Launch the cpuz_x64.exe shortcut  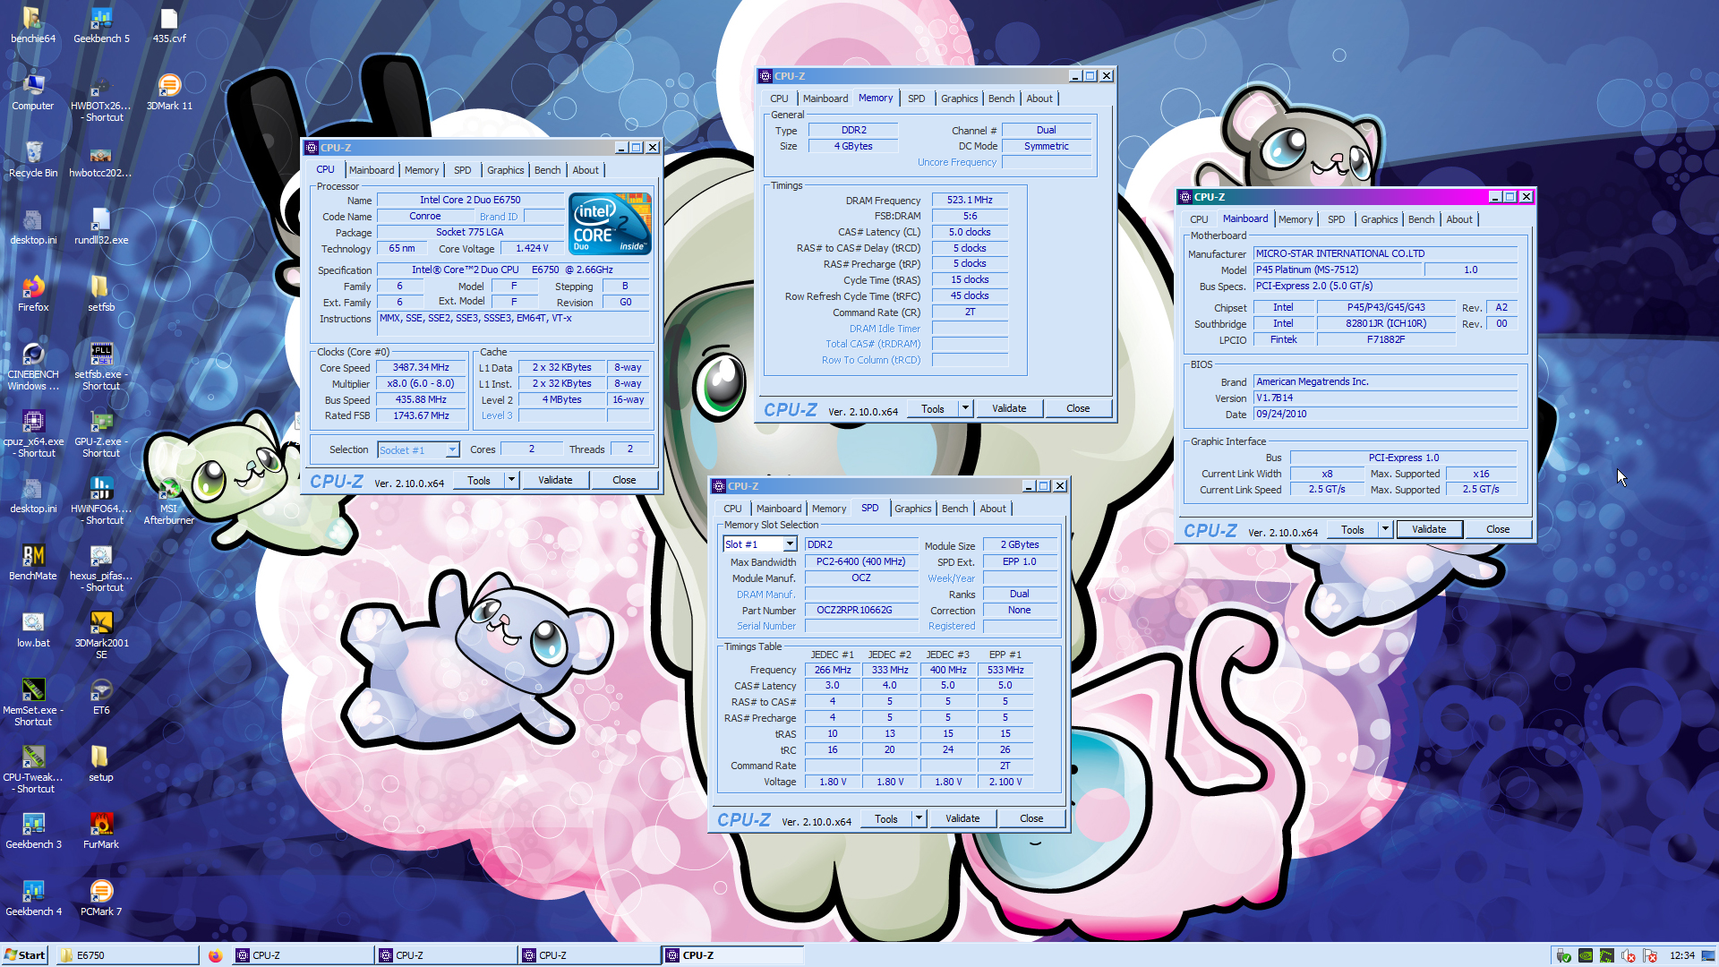(x=33, y=433)
